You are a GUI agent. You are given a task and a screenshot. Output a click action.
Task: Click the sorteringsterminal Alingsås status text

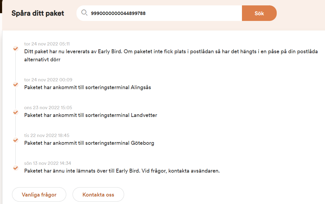[88, 88]
